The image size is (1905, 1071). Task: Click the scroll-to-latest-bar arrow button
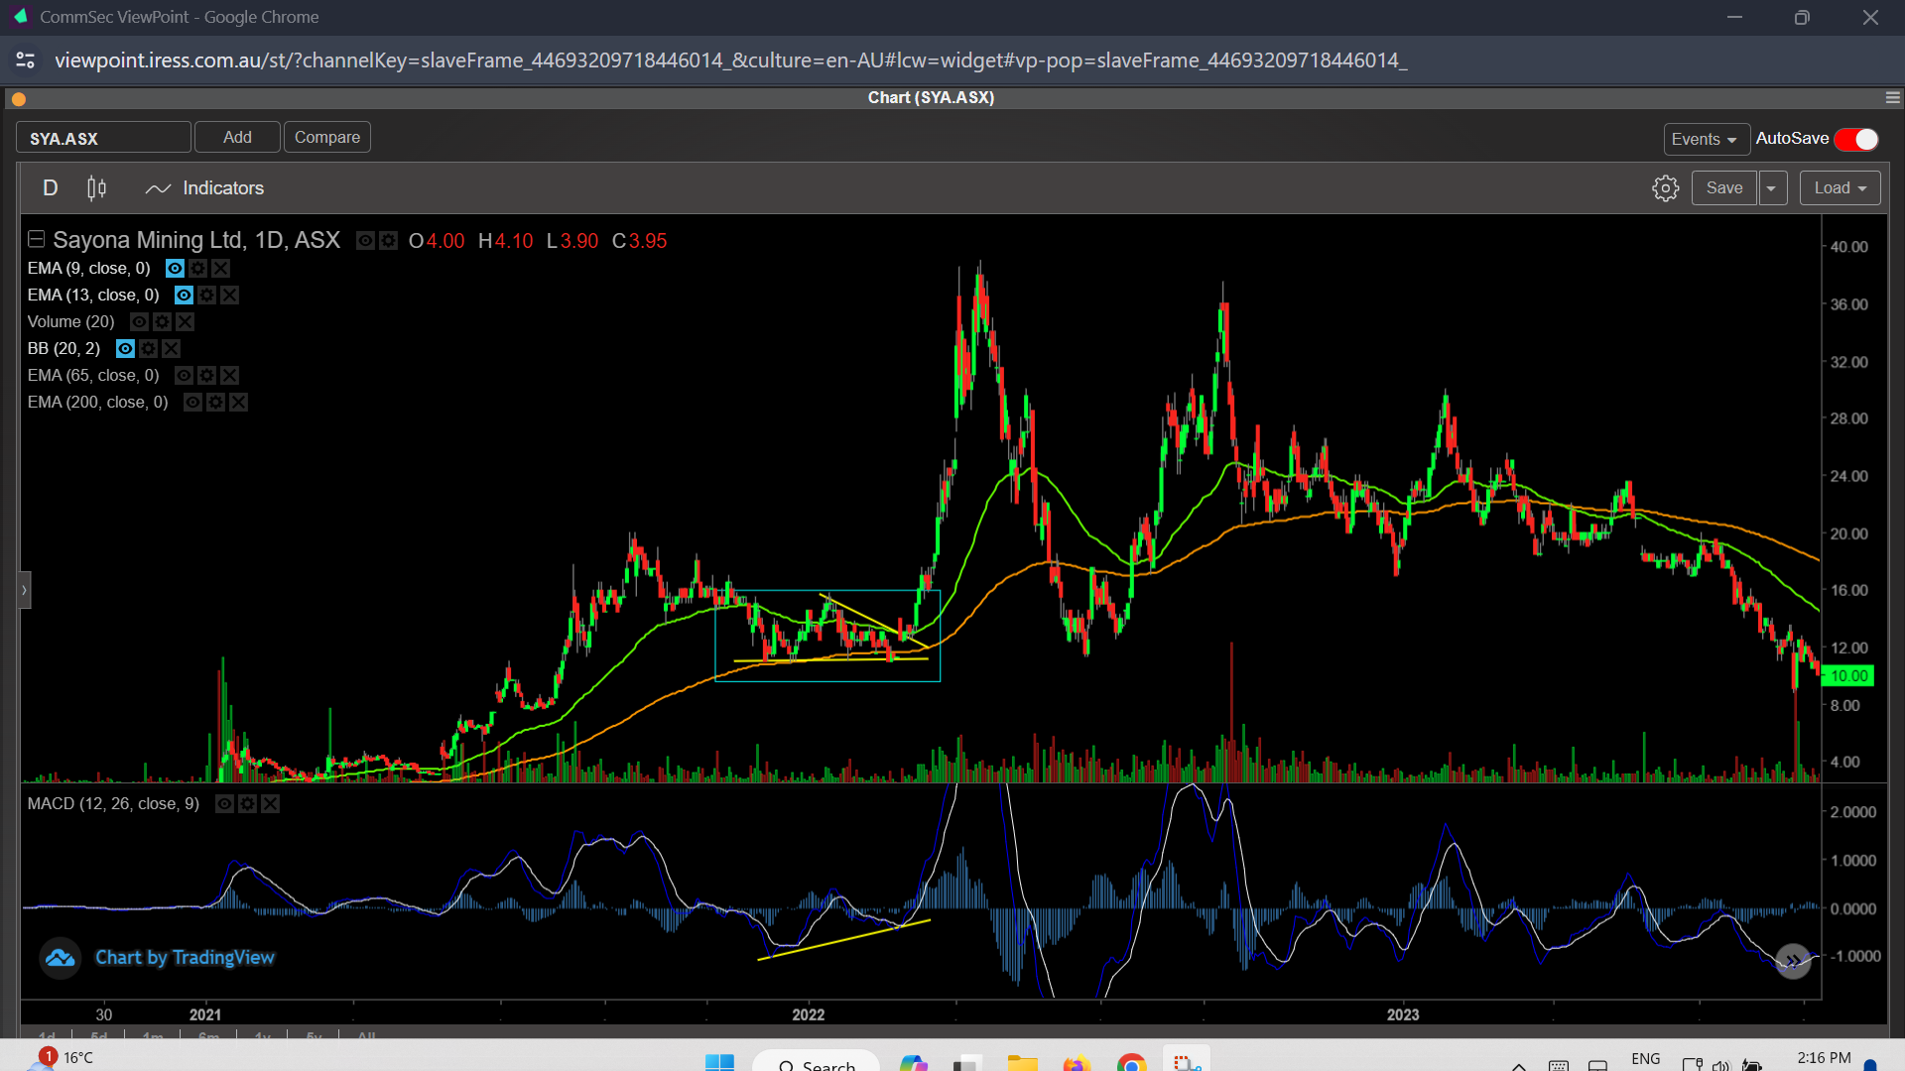[x=1793, y=960]
